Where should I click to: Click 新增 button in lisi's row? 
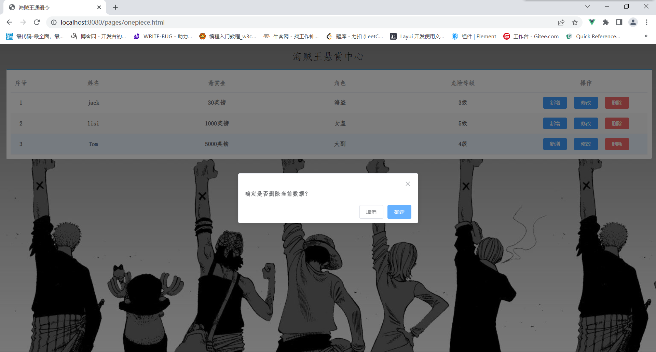pyautogui.click(x=555, y=123)
